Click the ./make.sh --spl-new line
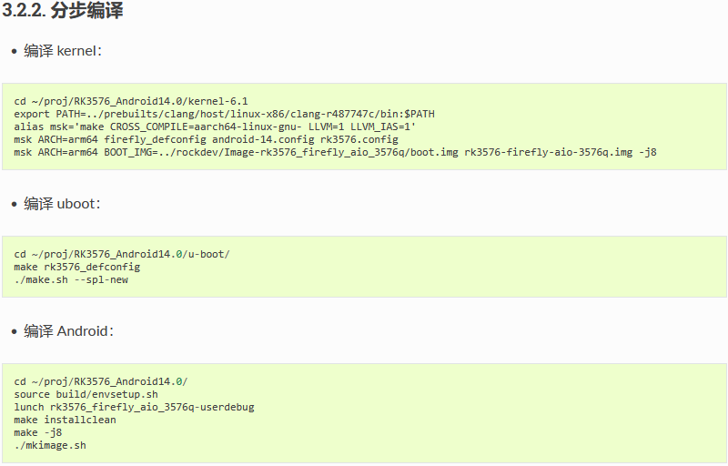Screen dimensions: 728x466 (x=71, y=280)
